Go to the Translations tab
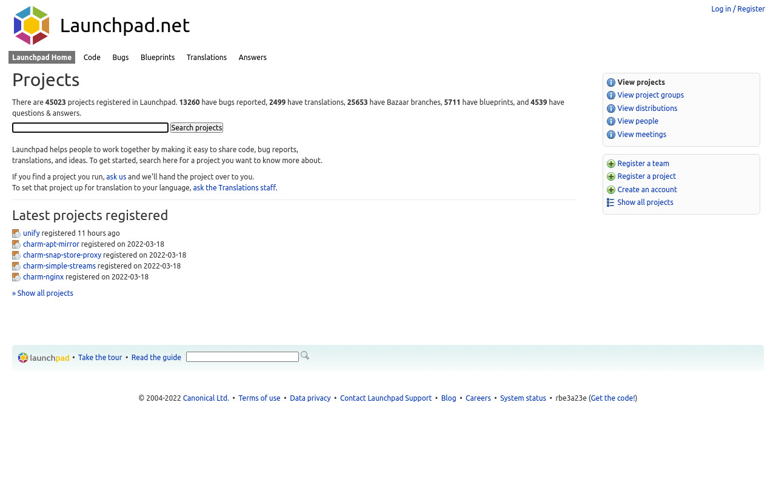The height and width of the screenshot is (485, 776). [x=207, y=58]
